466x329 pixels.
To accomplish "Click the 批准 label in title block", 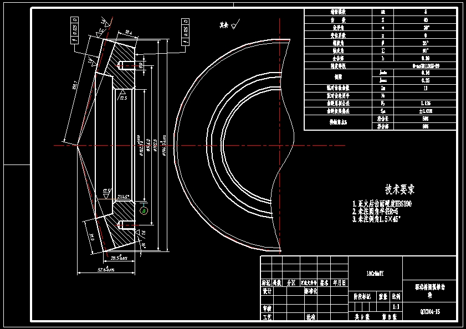I will point(310,317).
